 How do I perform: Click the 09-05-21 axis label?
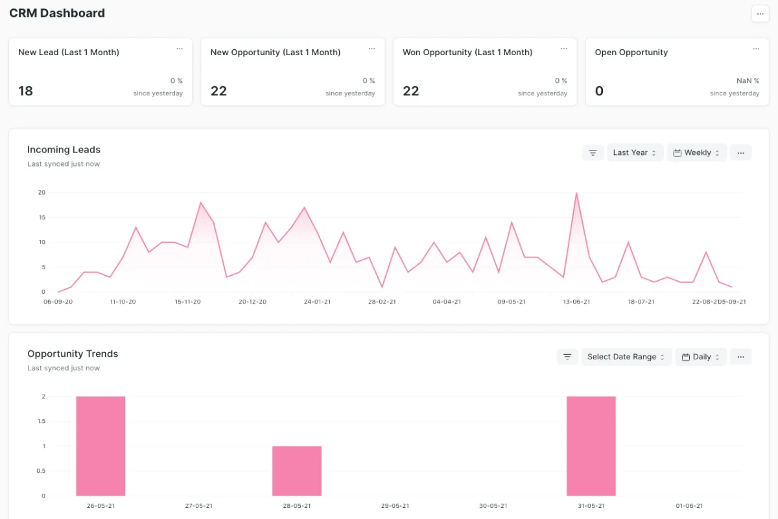point(512,302)
